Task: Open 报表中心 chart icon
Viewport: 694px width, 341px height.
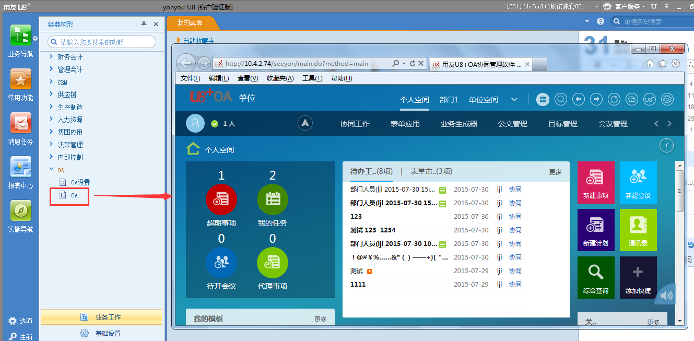Action: pos(20,168)
